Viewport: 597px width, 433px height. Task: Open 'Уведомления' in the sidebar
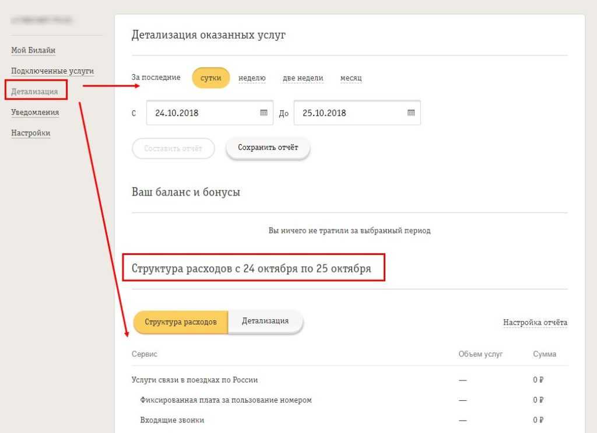tap(35, 112)
